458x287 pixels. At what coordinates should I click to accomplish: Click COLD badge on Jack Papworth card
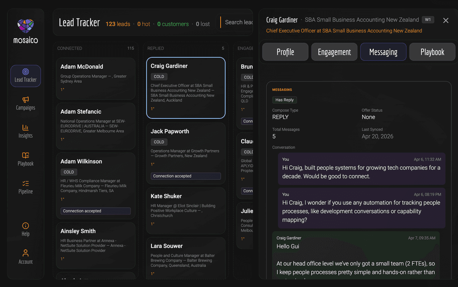159,142
